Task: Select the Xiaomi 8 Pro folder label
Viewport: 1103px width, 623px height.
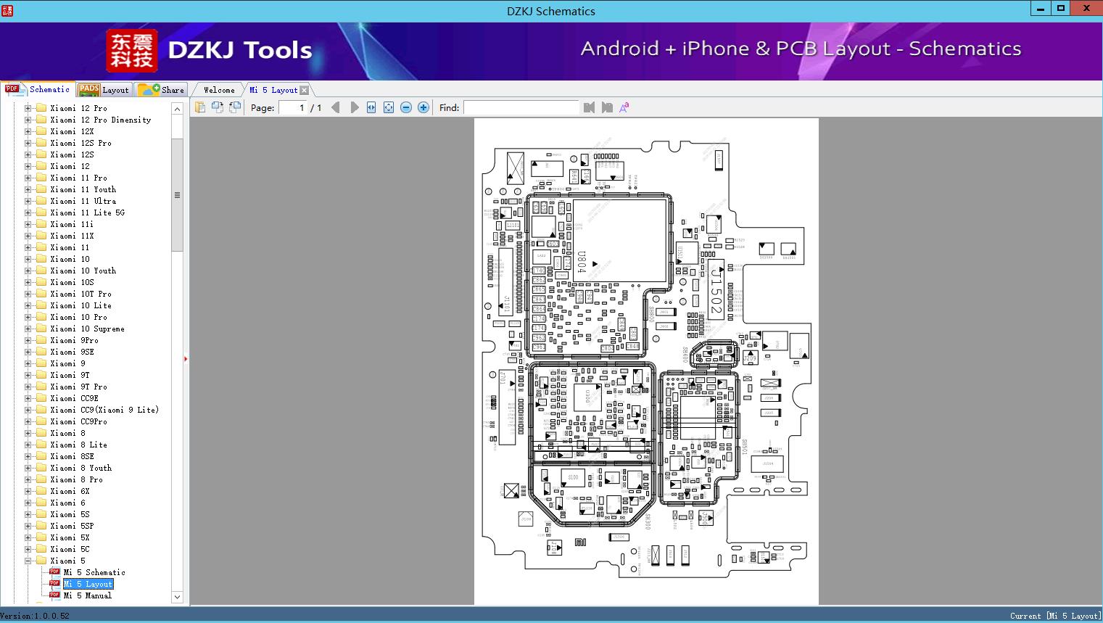Action: [x=76, y=479]
